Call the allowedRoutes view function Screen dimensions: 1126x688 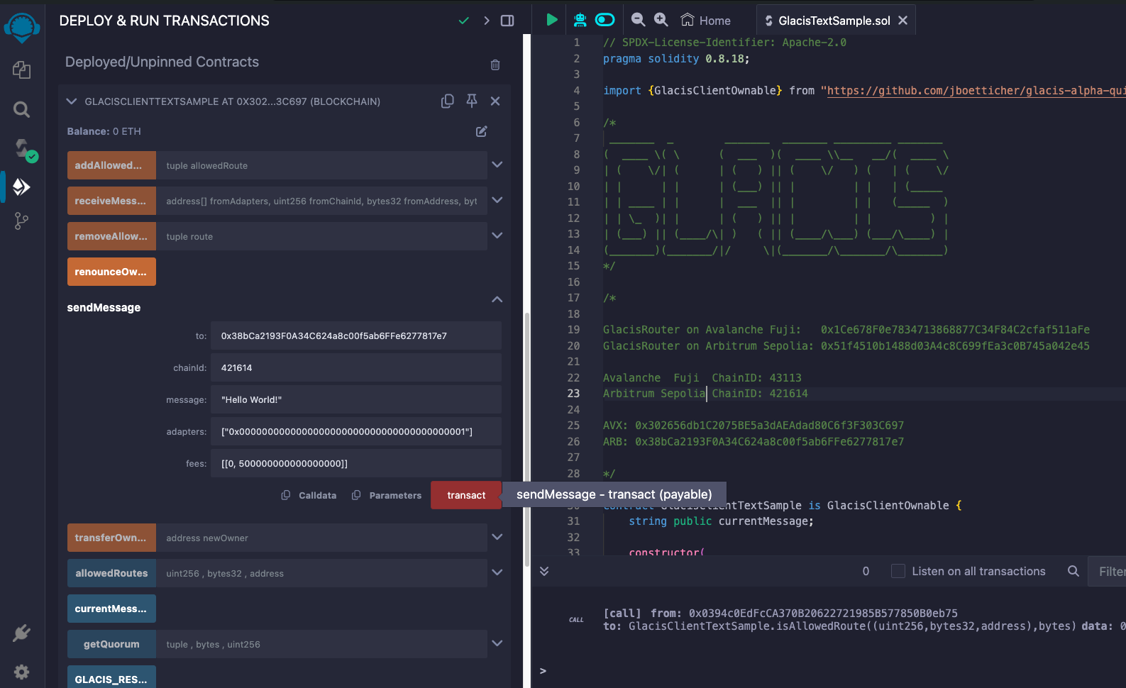[x=111, y=573]
